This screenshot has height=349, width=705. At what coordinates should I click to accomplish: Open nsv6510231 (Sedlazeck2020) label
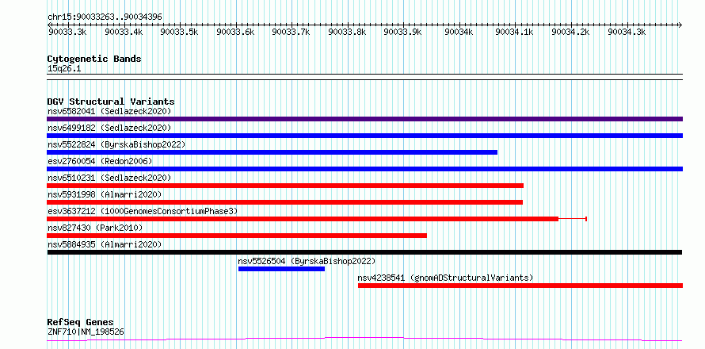pos(109,178)
